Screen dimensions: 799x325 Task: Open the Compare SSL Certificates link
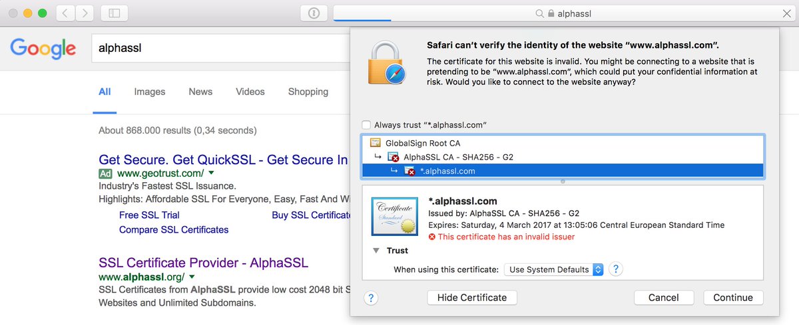[x=174, y=230]
